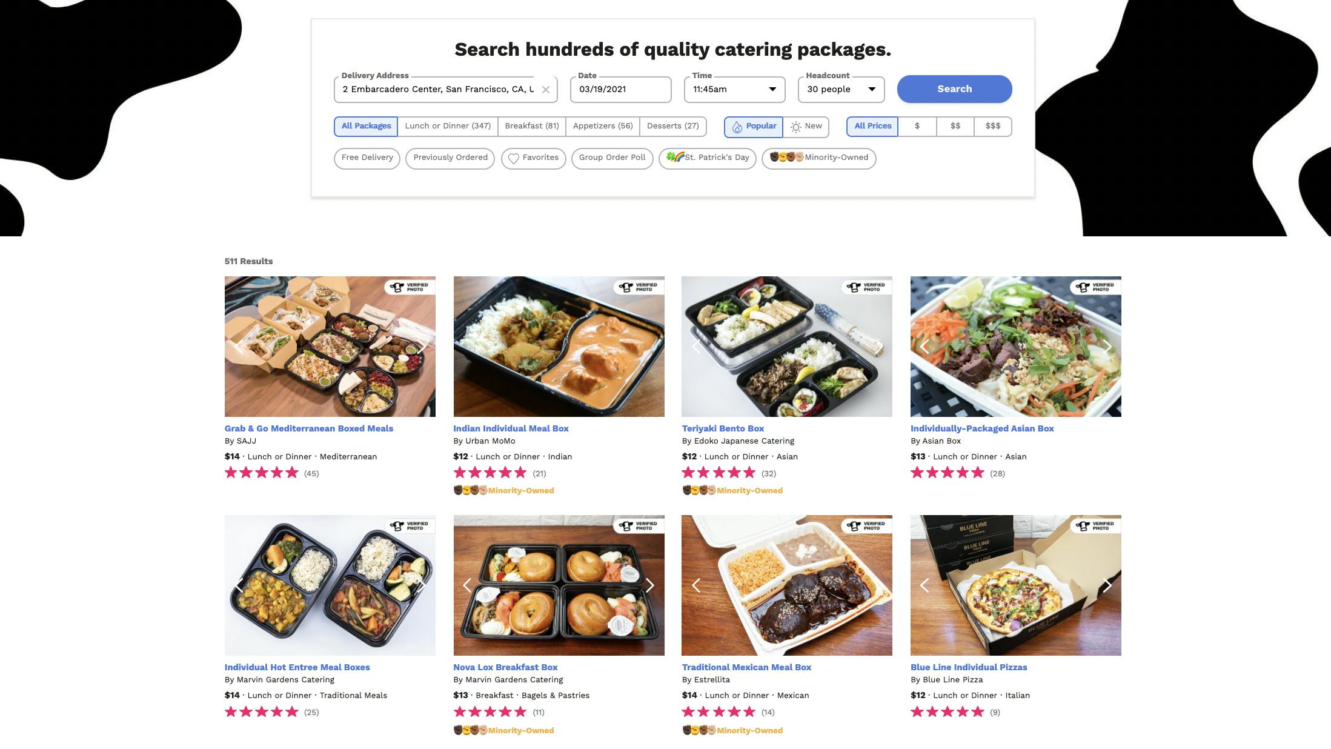Click the Date field showing 03/19/2021

click(620, 90)
